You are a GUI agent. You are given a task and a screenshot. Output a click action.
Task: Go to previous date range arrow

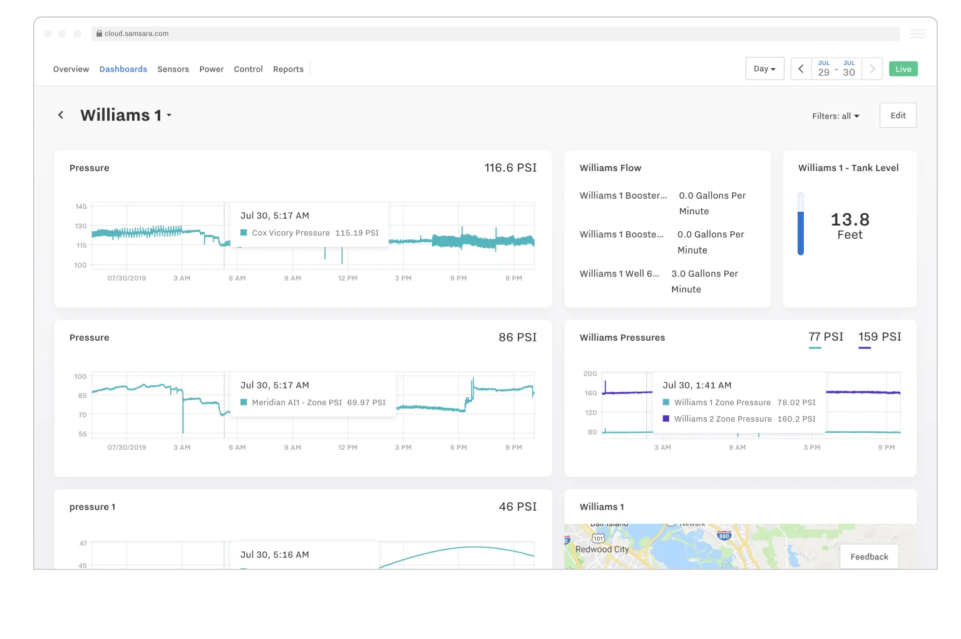click(801, 69)
